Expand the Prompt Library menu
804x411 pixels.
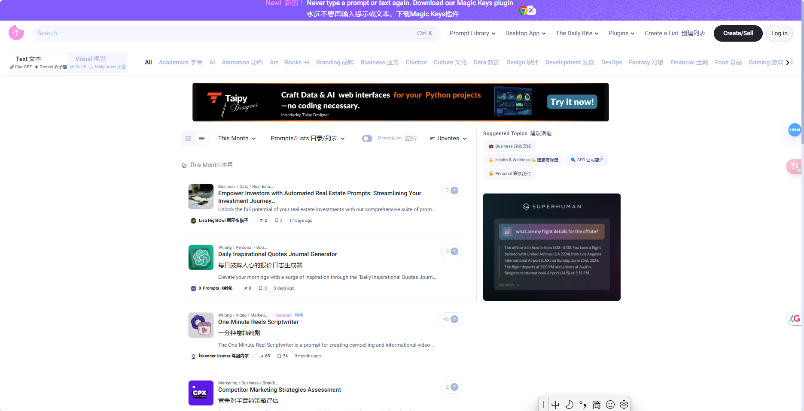(472, 33)
